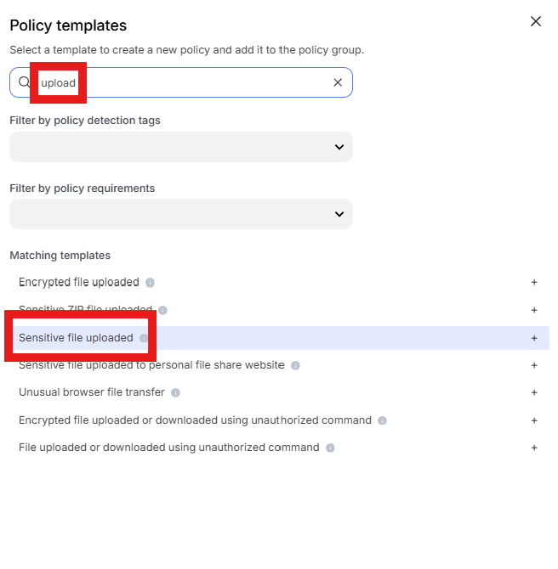Image resolution: width=558 pixels, height=569 pixels.
Task: Open Filter by policy detection tags dropdown
Action: [x=181, y=147]
